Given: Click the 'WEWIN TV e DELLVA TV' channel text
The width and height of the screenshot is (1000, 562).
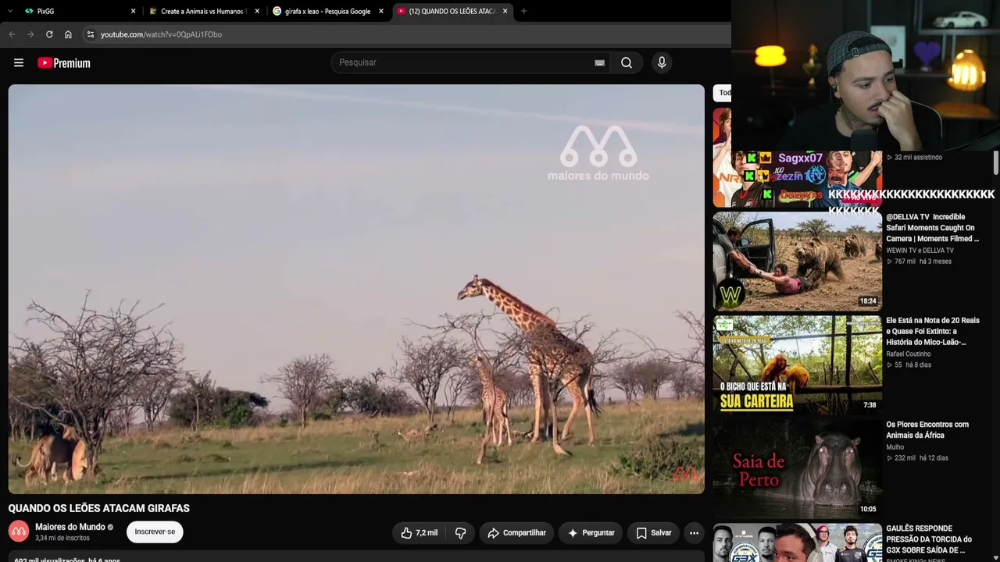Looking at the screenshot, I should click(920, 251).
